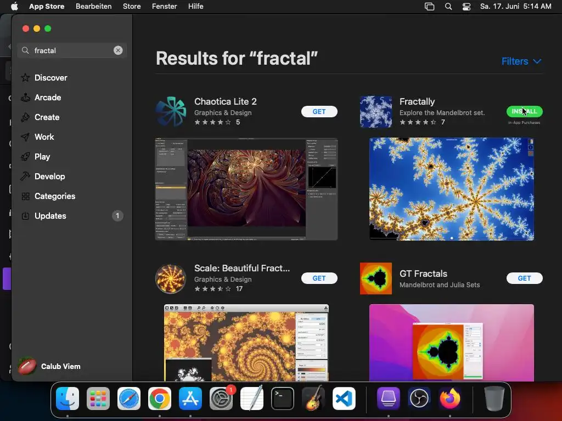Screen dimensions: 562x421
Task: Click 'Explore the Mandelbrot set.' subtitle
Action: tap(442, 113)
